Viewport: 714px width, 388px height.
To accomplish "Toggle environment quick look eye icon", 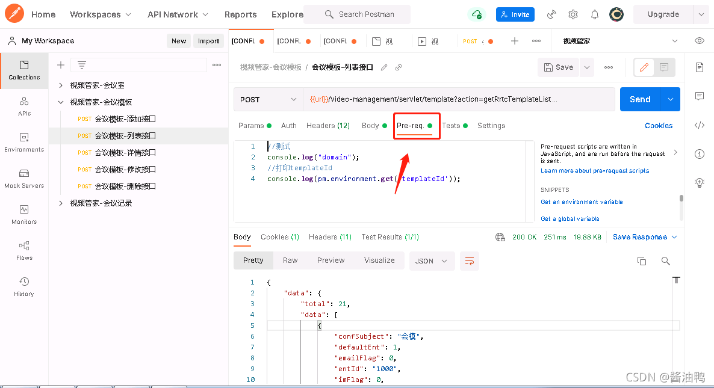I will (700, 41).
